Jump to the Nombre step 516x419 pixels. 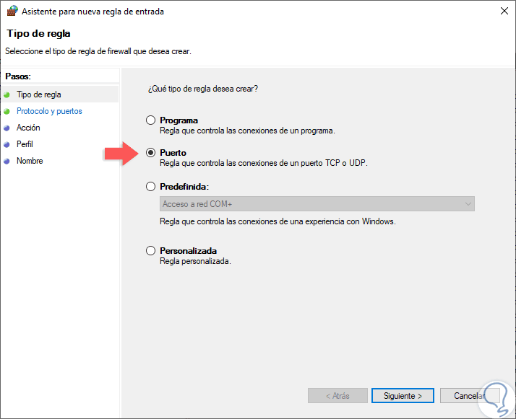pyautogui.click(x=30, y=161)
